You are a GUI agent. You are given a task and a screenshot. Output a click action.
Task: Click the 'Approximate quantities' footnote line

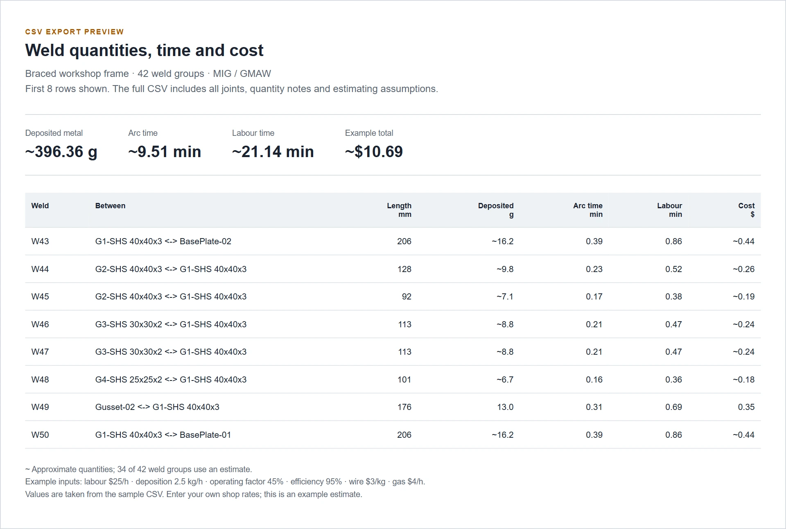point(139,469)
